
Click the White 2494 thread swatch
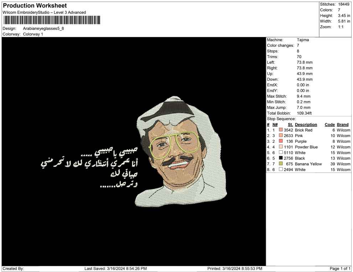coord(281,169)
